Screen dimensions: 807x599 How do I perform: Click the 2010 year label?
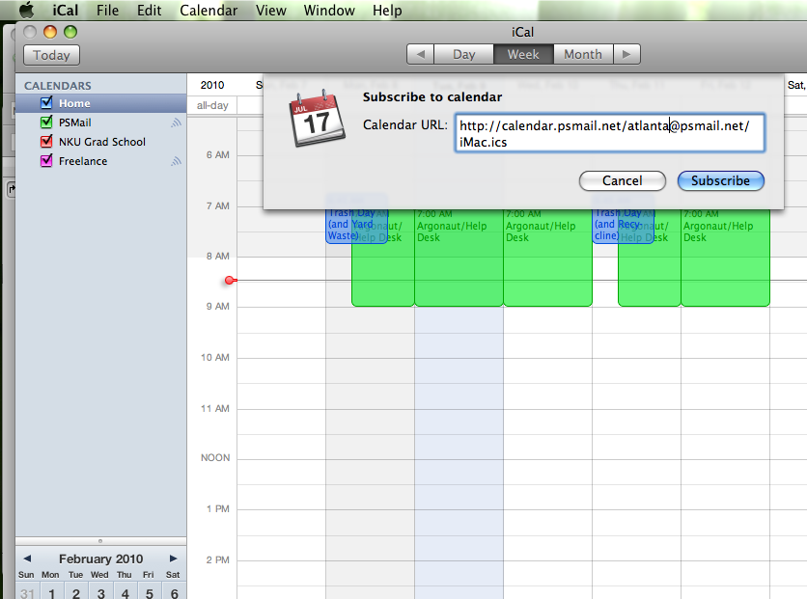click(212, 85)
